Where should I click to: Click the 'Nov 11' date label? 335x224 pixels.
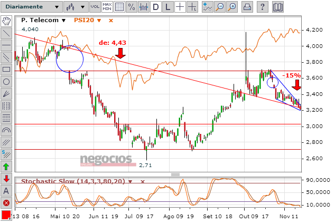tap(289, 217)
